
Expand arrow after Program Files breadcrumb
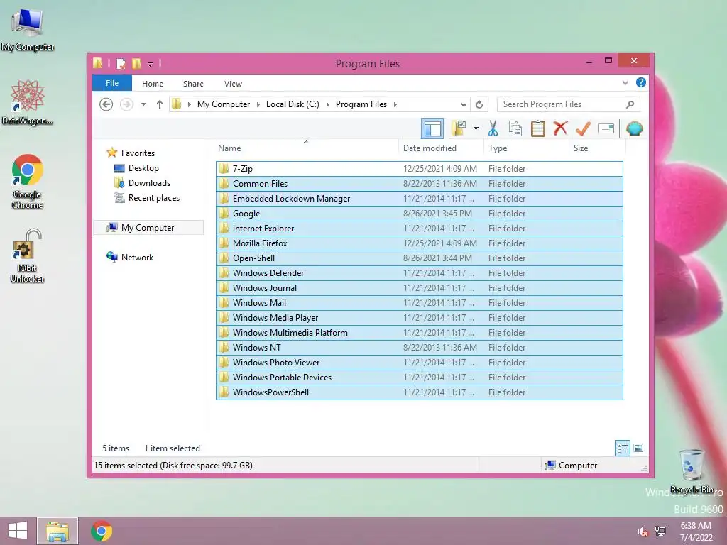pos(395,104)
